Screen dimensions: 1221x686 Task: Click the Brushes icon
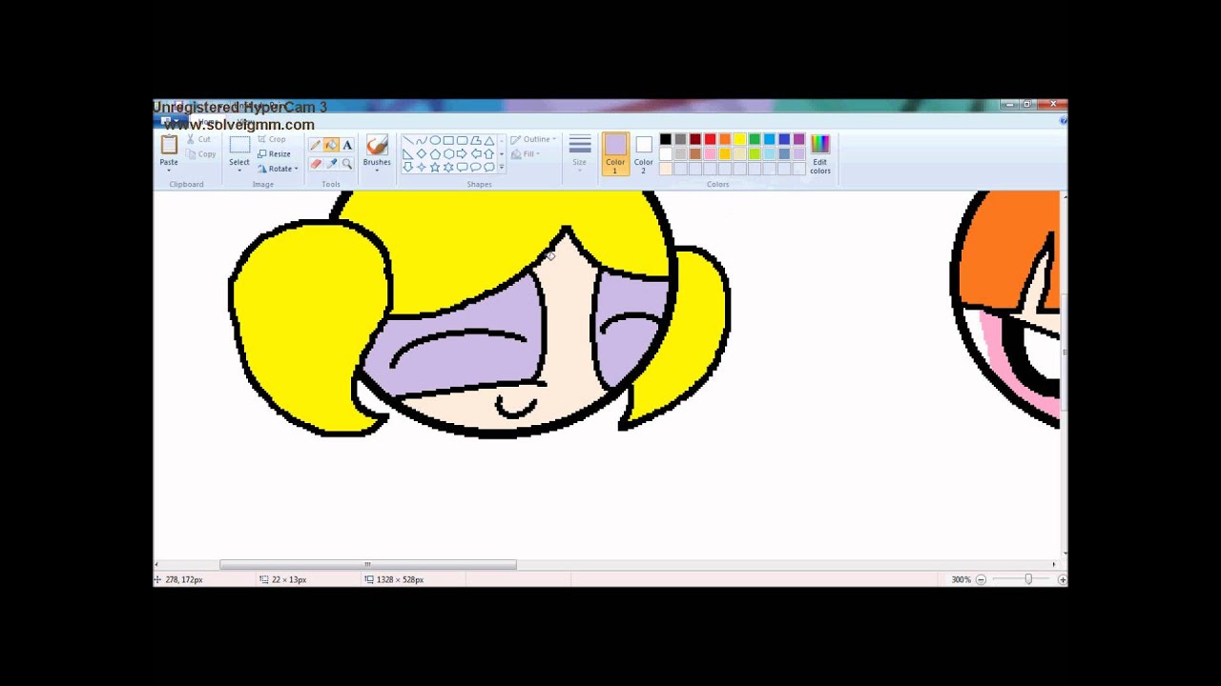coord(377,145)
